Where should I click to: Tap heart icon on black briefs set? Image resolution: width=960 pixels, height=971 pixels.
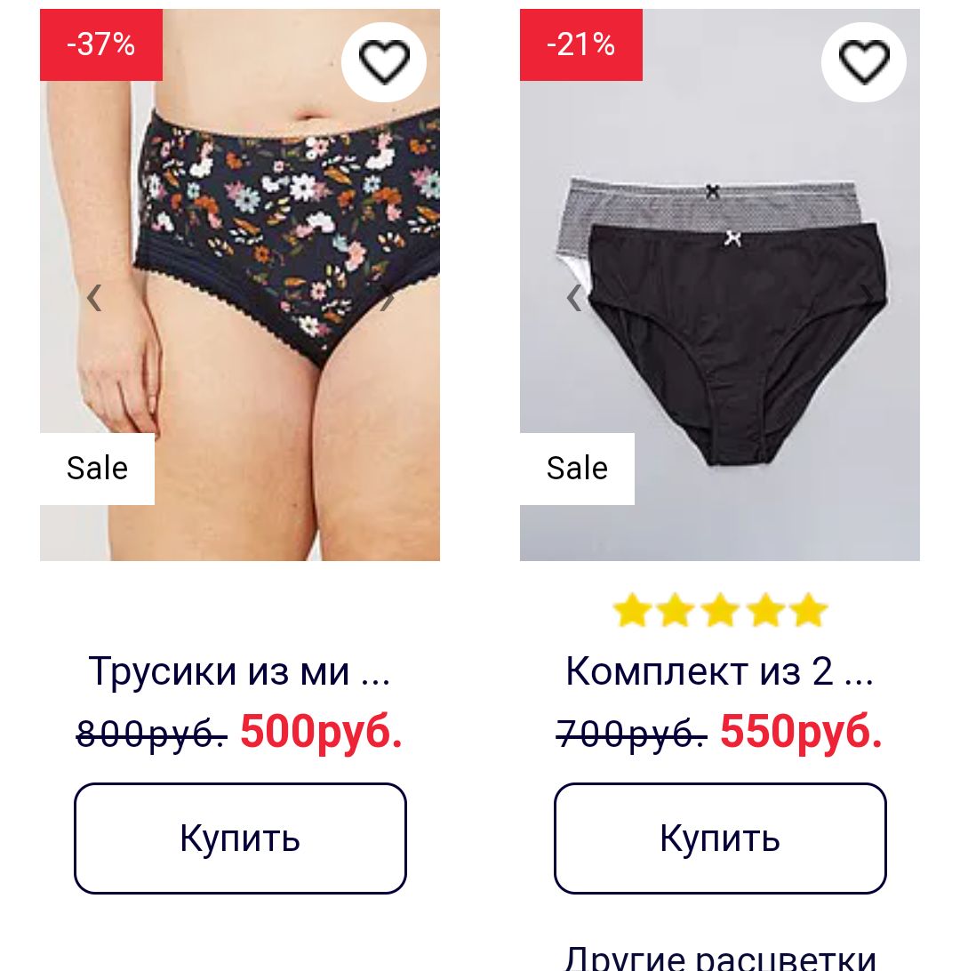pyautogui.click(x=863, y=61)
